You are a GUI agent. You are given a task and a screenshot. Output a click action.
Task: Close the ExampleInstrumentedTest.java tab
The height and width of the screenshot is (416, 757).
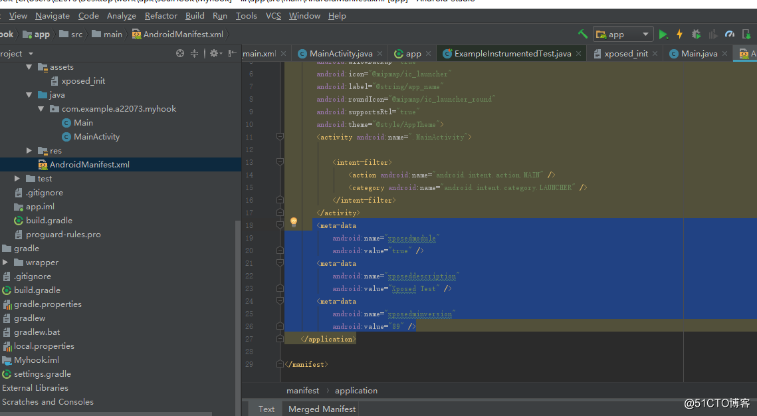point(578,54)
